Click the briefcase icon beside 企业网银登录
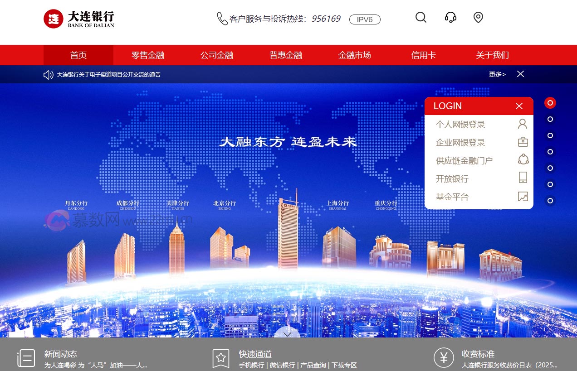The height and width of the screenshot is (371, 577). click(x=523, y=142)
